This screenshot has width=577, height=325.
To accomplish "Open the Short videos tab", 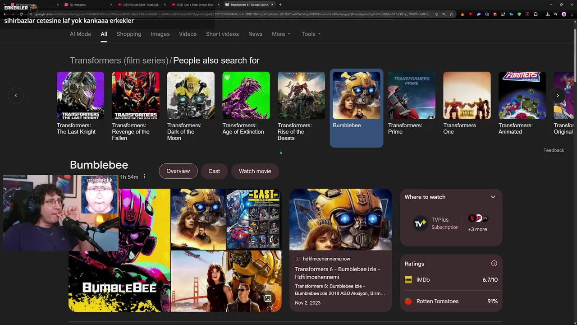I will [x=222, y=34].
